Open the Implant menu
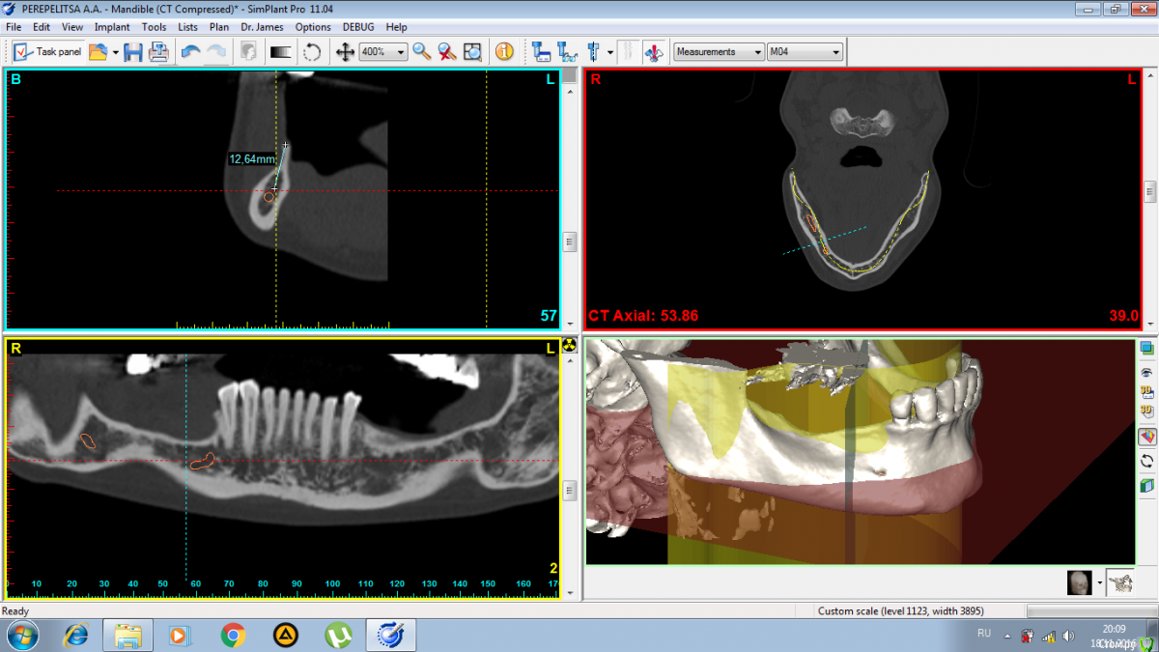The height and width of the screenshot is (652, 1159). point(112,27)
